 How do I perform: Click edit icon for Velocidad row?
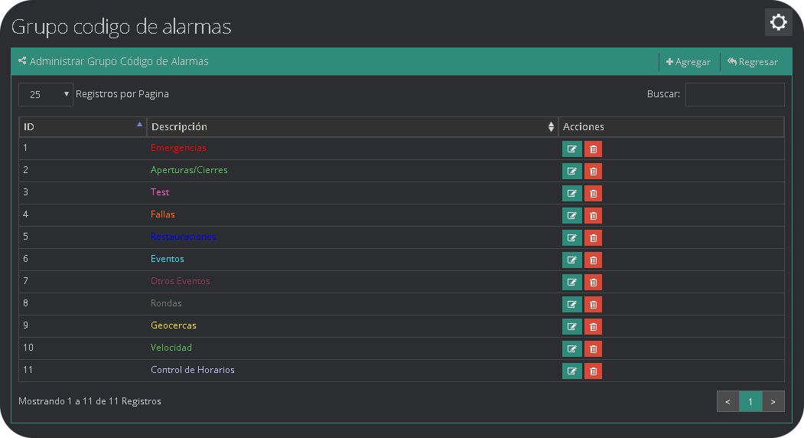pyautogui.click(x=571, y=349)
